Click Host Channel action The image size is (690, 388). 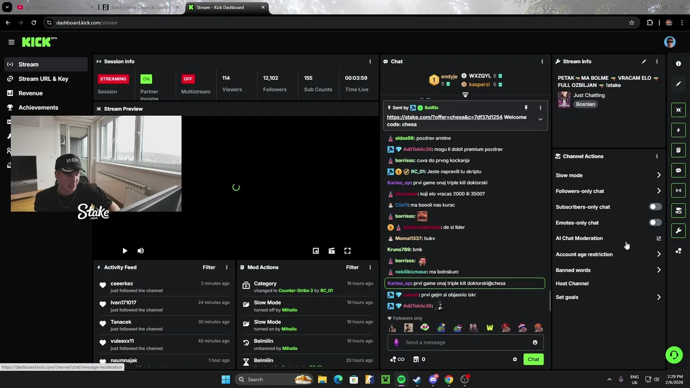coord(572,283)
